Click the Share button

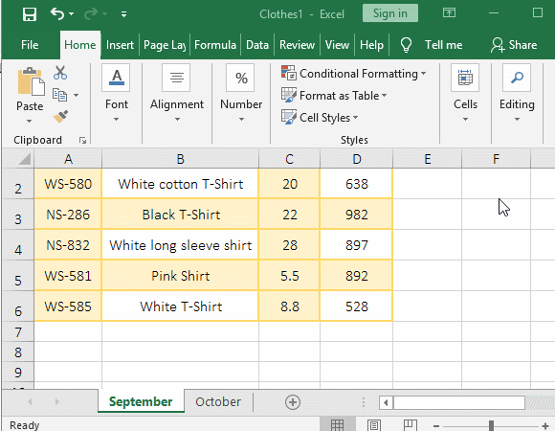pos(514,45)
